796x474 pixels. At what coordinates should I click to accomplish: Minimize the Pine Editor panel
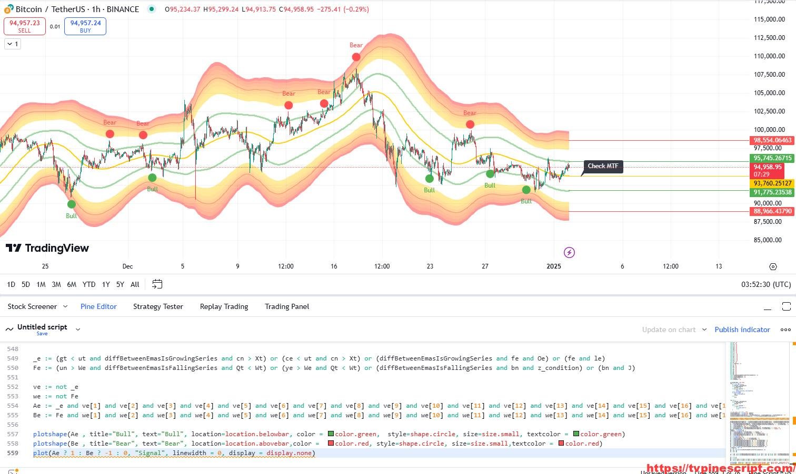[768, 307]
